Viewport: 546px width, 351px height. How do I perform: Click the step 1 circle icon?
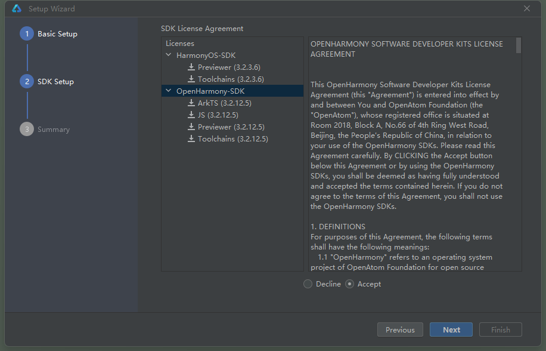(x=27, y=34)
